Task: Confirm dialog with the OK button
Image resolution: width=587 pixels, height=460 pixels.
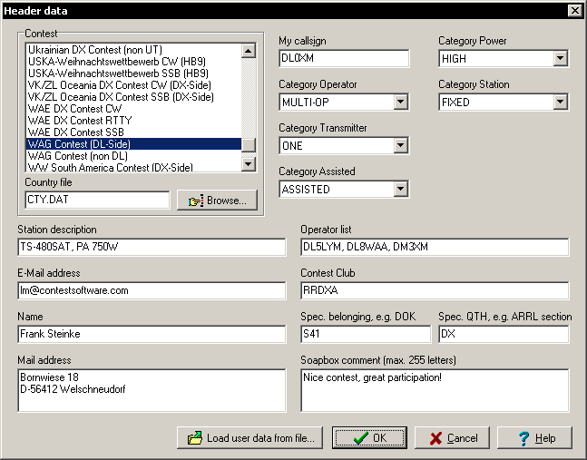Action: tap(368, 438)
